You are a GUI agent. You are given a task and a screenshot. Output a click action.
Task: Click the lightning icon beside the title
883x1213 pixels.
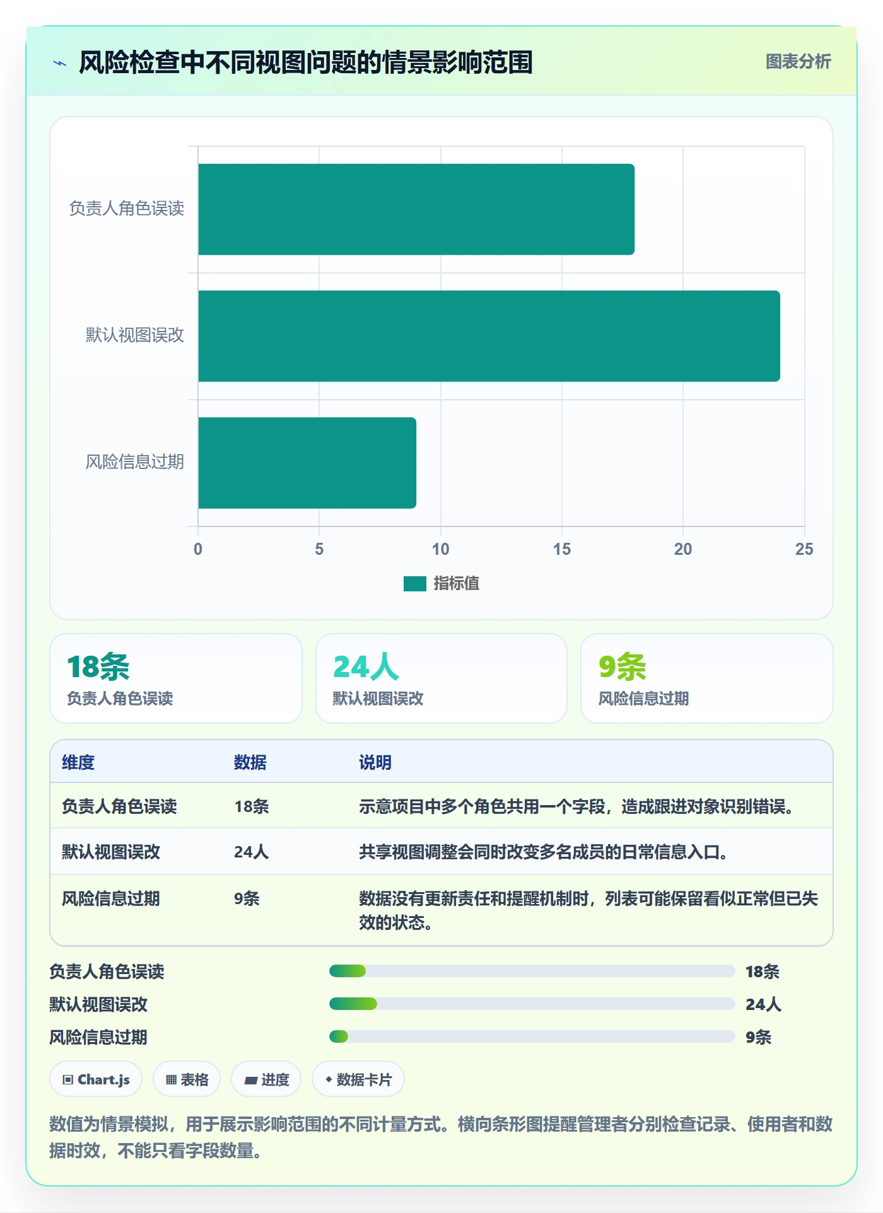click(60, 63)
